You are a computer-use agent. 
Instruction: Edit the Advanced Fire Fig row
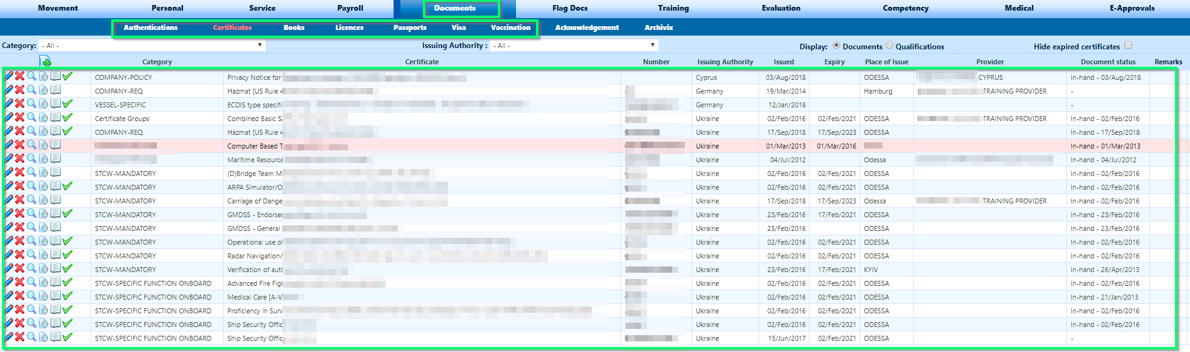point(9,282)
